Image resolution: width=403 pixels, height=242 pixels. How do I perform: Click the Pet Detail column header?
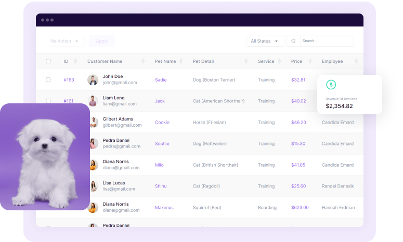[203, 61]
